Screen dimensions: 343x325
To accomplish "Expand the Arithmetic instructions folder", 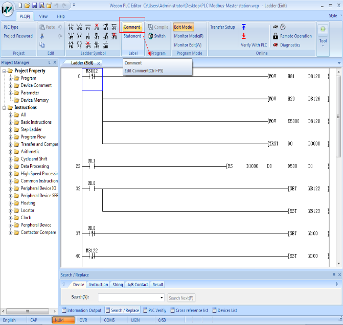I will pos(10,152).
